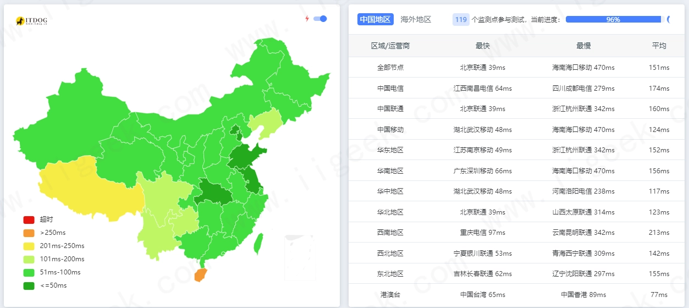Toggle the blue switch above the map
This screenshot has width=689, height=308.
coord(320,19)
